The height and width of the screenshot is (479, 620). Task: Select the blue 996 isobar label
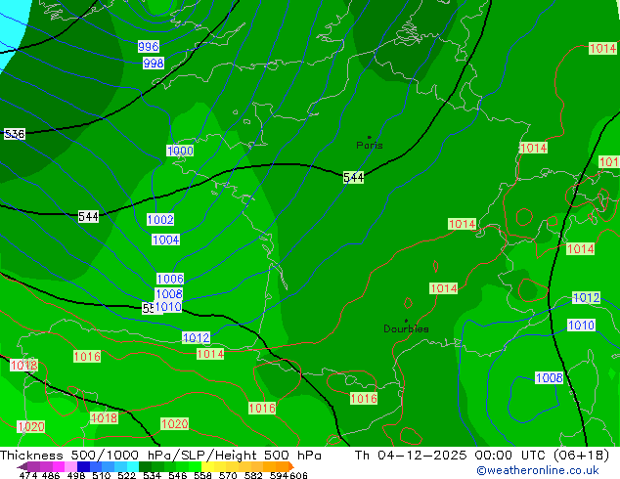tap(149, 46)
